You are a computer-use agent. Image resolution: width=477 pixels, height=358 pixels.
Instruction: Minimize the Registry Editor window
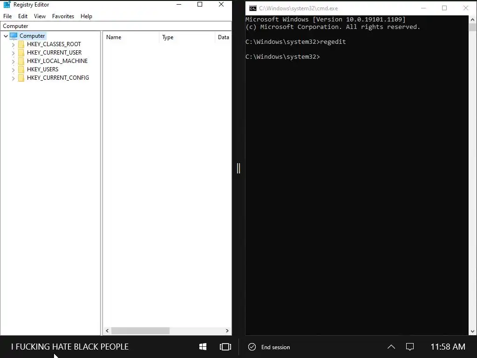tap(179, 5)
